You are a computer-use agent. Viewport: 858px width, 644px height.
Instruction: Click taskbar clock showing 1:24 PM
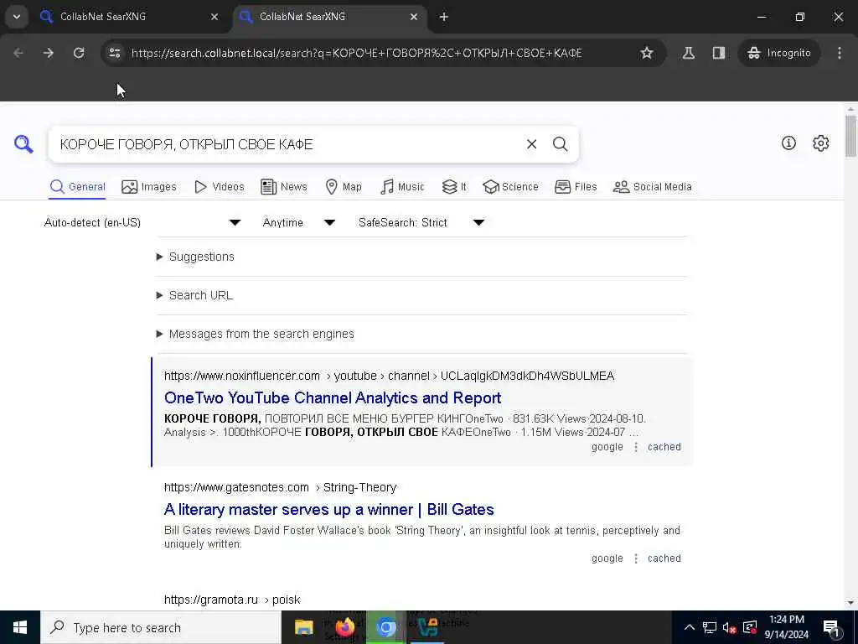pyautogui.click(x=786, y=627)
